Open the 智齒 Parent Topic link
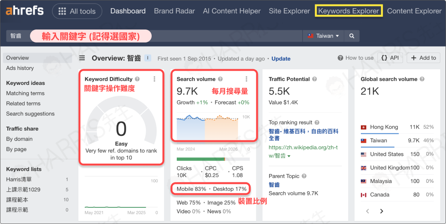 [274, 185]
